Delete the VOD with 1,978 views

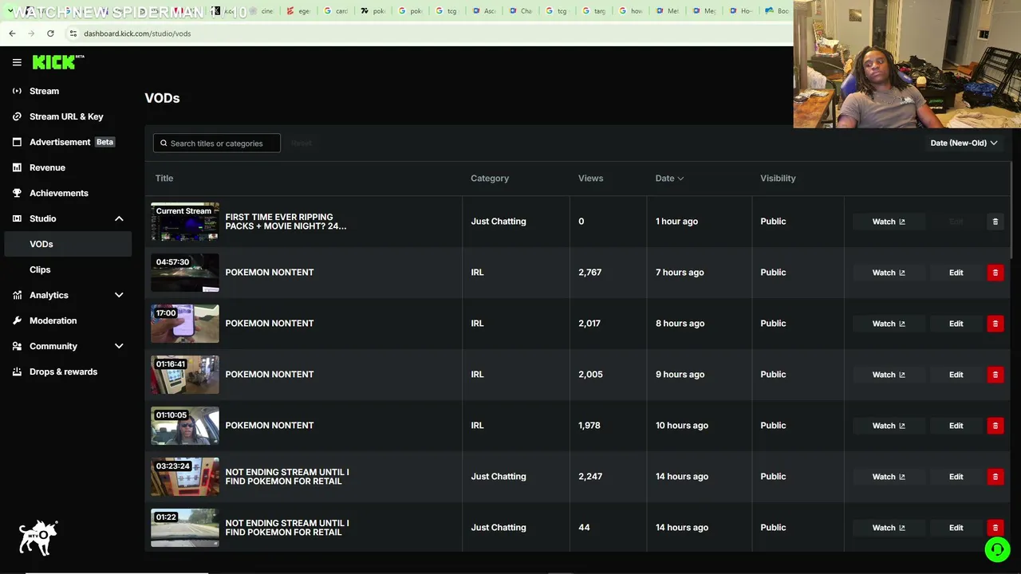pos(995,426)
